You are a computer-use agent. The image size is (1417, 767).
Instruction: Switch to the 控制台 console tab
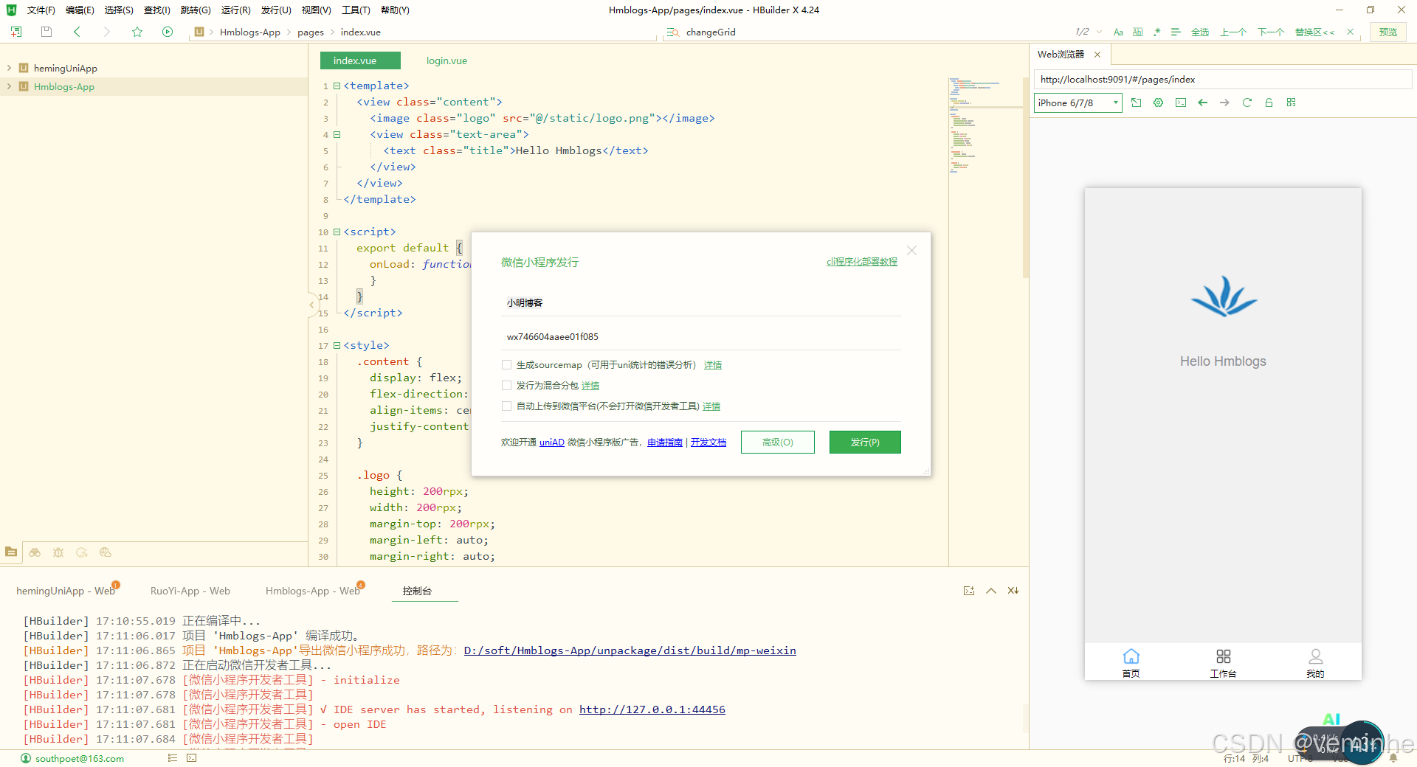coord(418,591)
